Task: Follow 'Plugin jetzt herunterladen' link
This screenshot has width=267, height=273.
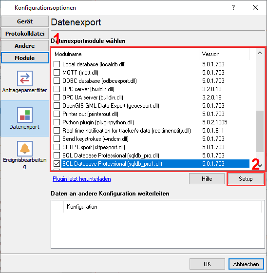Action: click(82, 179)
